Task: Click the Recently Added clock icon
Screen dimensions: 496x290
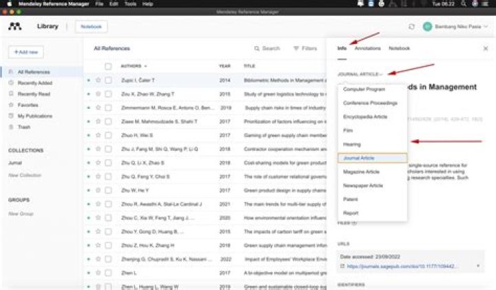Action: coord(11,83)
